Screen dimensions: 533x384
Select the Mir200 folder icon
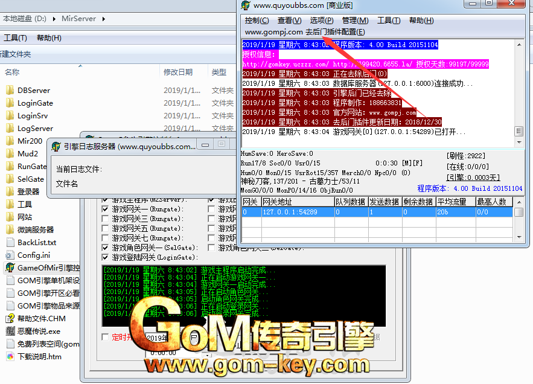pyautogui.click(x=10, y=141)
